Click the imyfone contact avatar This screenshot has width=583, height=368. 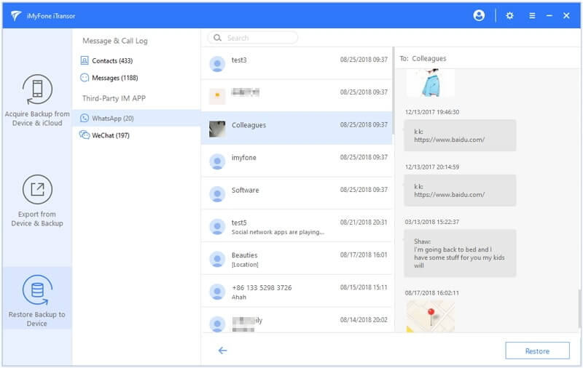point(217,161)
